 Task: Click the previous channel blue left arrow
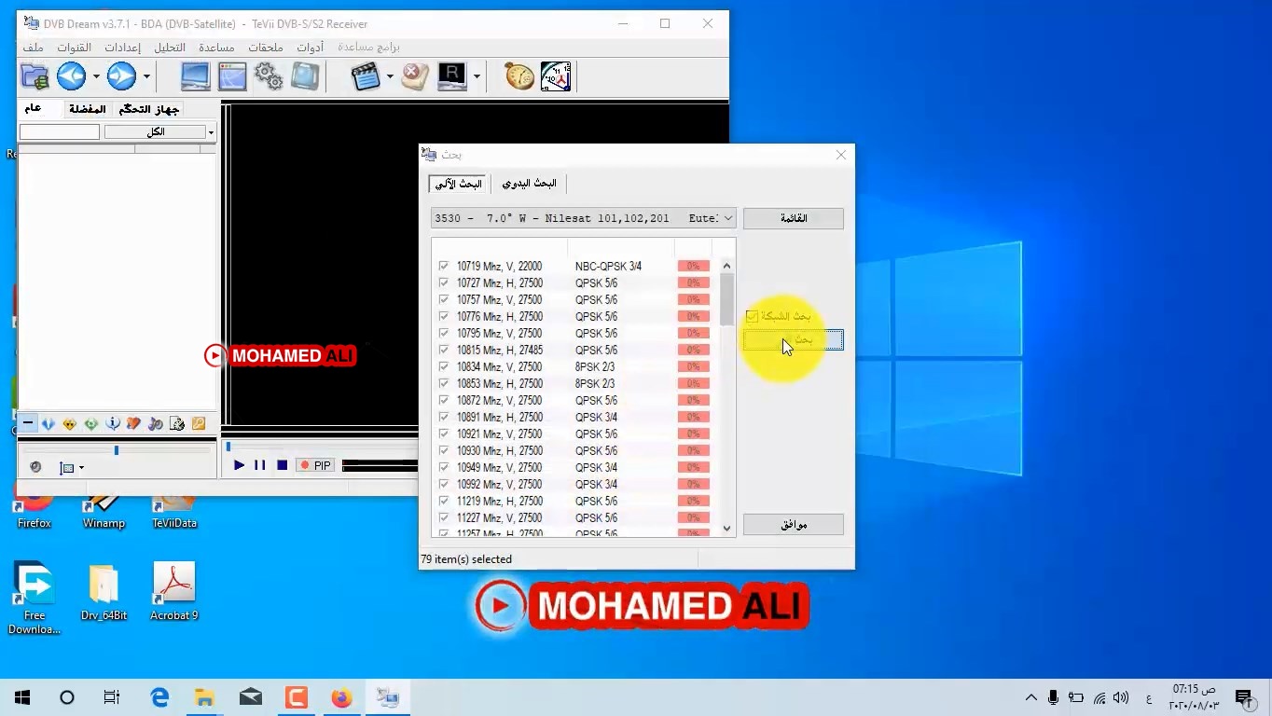coord(71,76)
